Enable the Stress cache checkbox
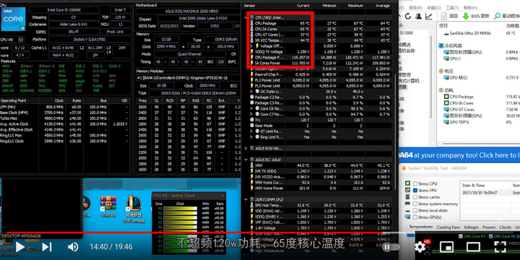This screenshot has height=260, width=520. click(x=415, y=197)
